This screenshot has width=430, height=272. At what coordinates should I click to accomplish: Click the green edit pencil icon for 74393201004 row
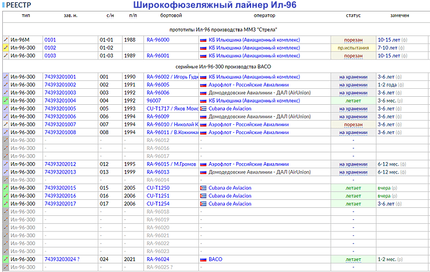coord(6,101)
